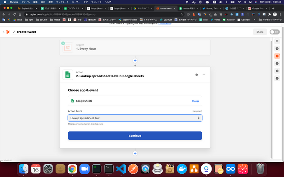Click the blue Continue button

tap(135, 136)
